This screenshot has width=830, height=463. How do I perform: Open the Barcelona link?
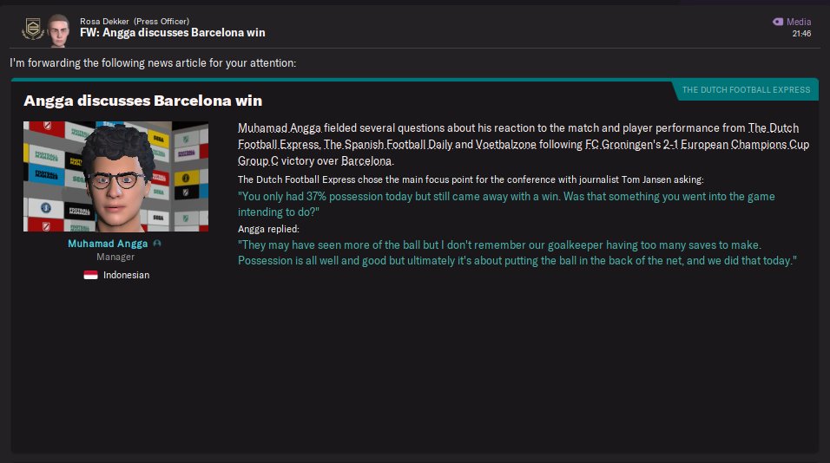click(366, 160)
